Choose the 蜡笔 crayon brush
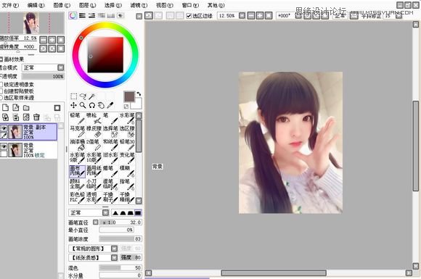This screenshot has height=279, width=421. (110, 171)
